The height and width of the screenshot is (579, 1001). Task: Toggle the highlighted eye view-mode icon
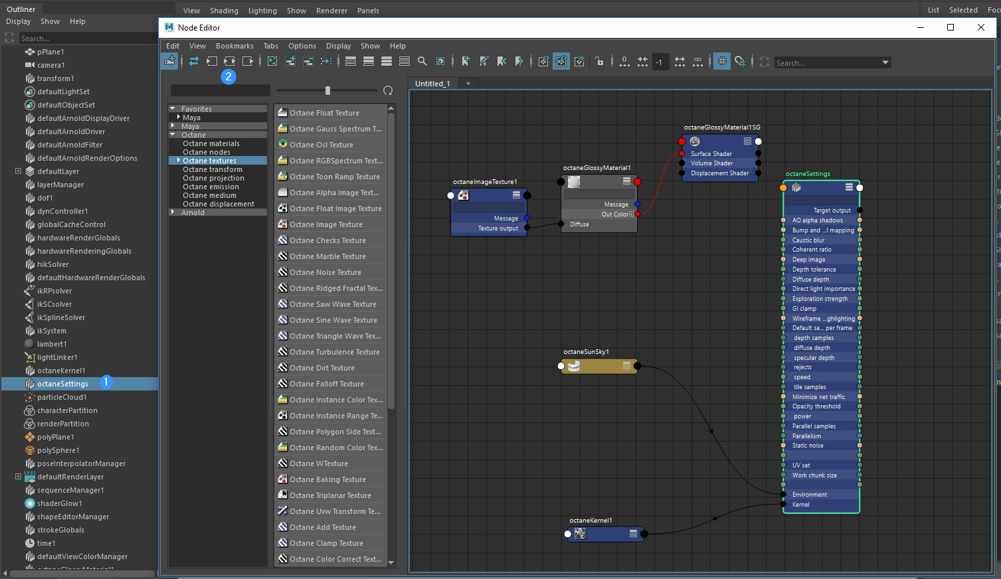click(561, 62)
